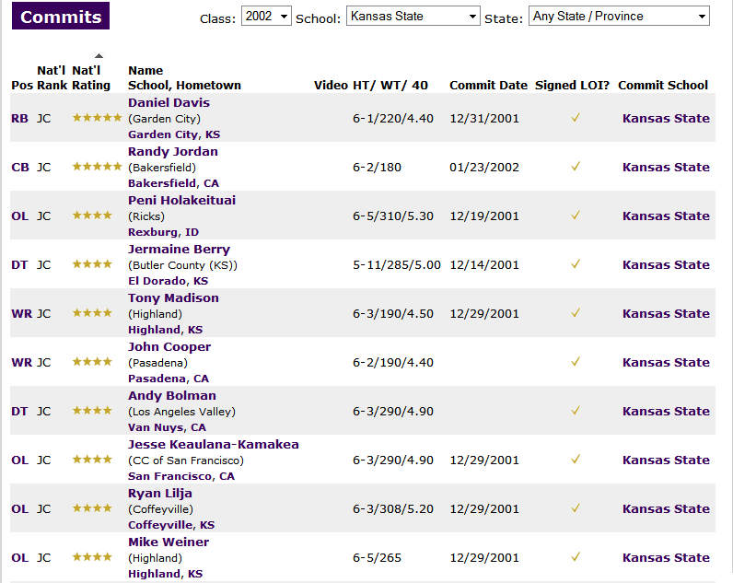Open the Class year dropdown
Screen dimensions: 733x583
point(266,16)
